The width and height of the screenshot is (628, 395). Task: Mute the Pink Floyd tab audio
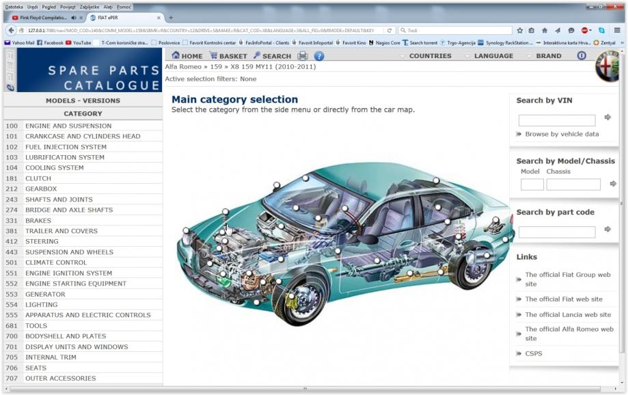click(x=73, y=18)
